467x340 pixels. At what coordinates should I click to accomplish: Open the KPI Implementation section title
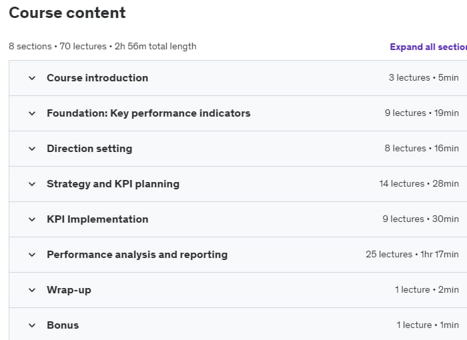(97, 219)
